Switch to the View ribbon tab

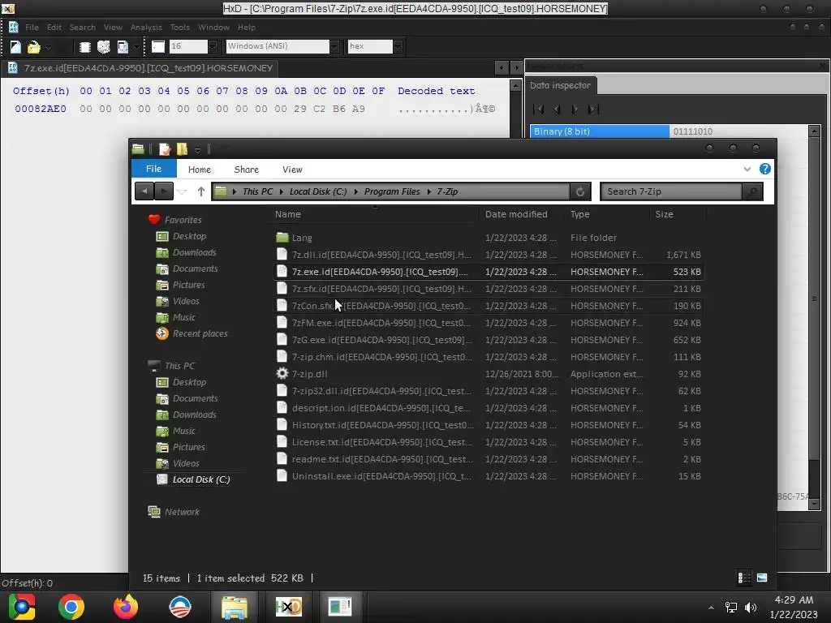pos(292,170)
